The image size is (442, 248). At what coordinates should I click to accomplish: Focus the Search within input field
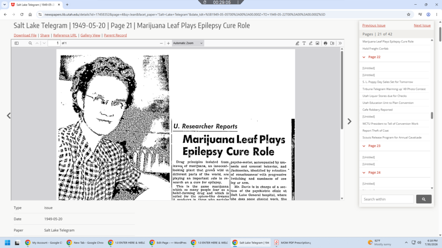coord(388,199)
